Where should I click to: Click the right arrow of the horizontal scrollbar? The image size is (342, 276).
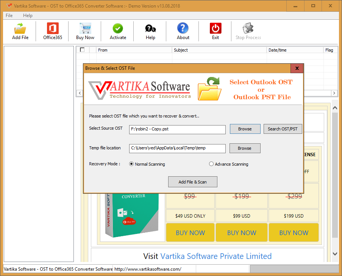point(334,93)
